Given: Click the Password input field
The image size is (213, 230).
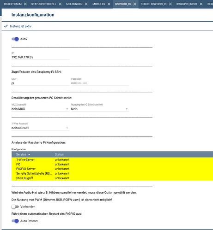Looking at the screenshot, I should pos(100,83).
